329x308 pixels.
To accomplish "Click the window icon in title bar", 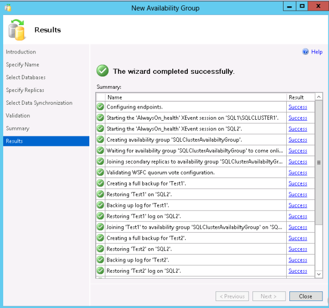I will (7, 8).
